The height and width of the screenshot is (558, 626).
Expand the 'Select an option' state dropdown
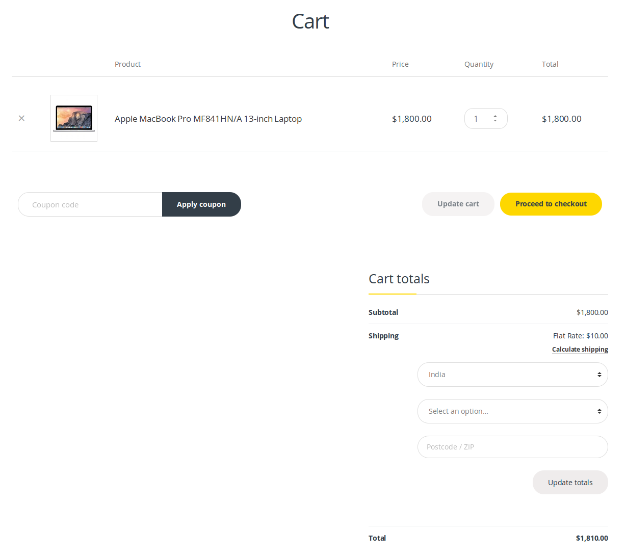pos(512,411)
